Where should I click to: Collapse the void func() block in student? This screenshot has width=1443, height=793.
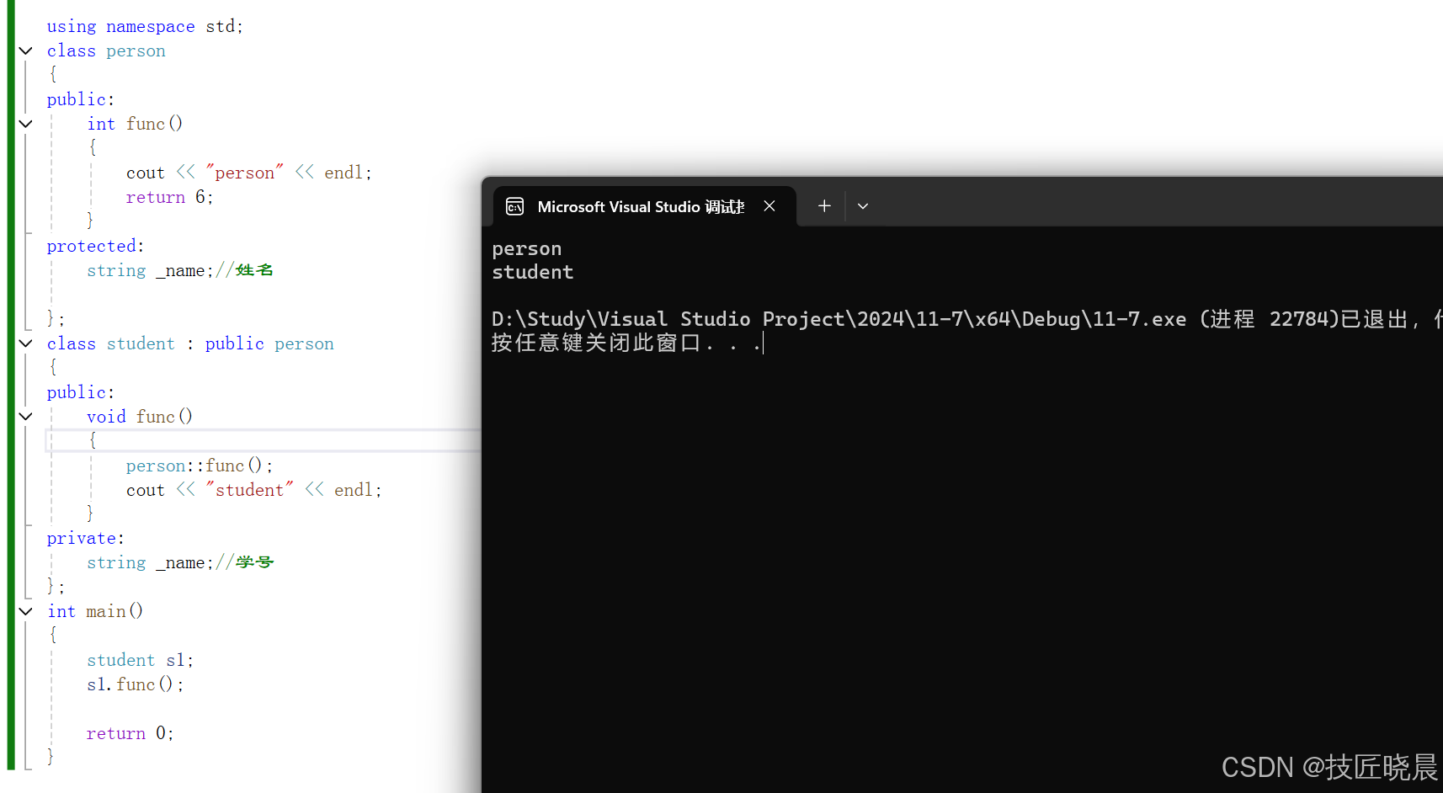tap(26, 417)
